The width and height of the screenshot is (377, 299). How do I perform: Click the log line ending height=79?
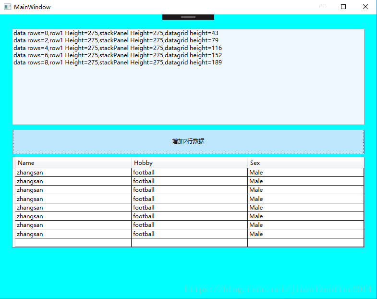[116, 40]
